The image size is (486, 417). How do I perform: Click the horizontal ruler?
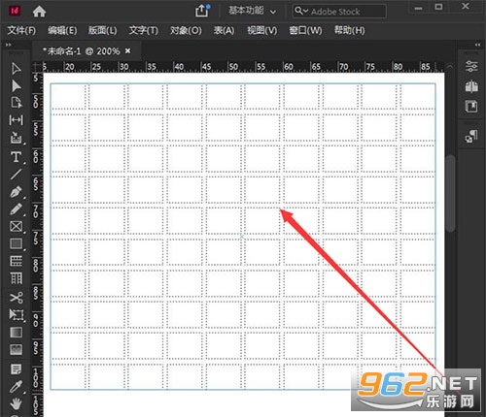click(243, 67)
